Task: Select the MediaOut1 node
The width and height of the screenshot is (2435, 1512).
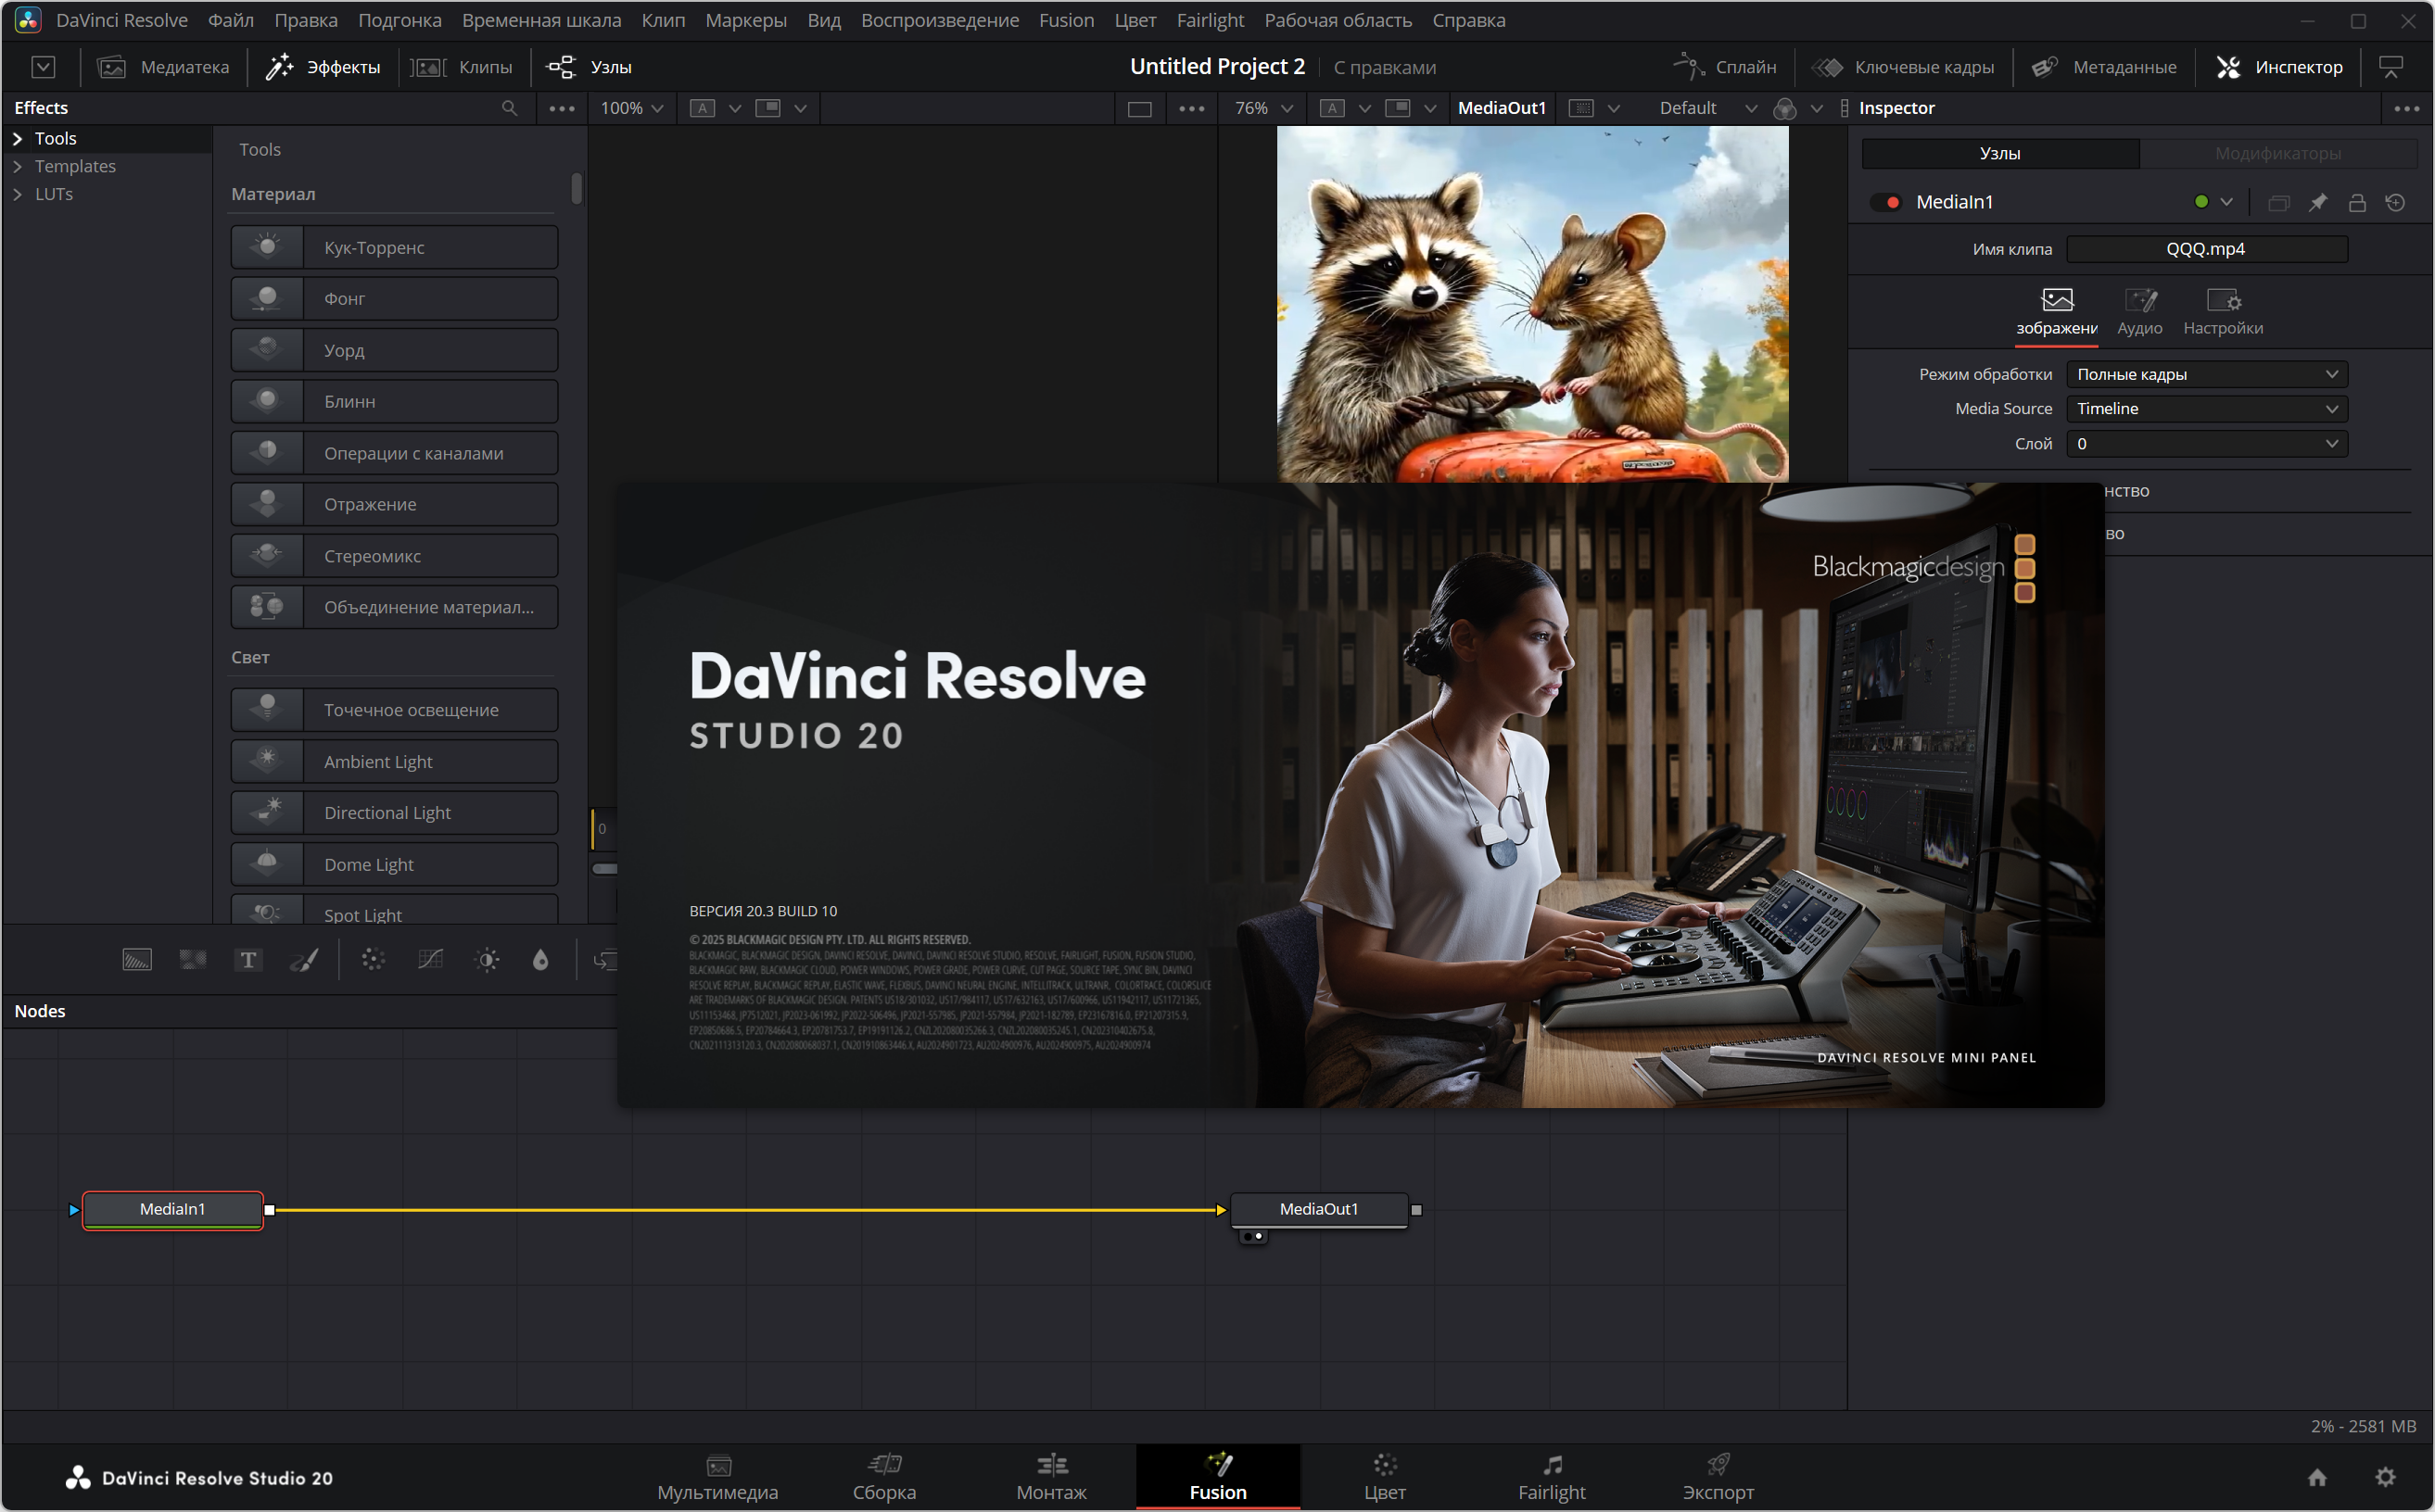Action: coord(1319,1209)
